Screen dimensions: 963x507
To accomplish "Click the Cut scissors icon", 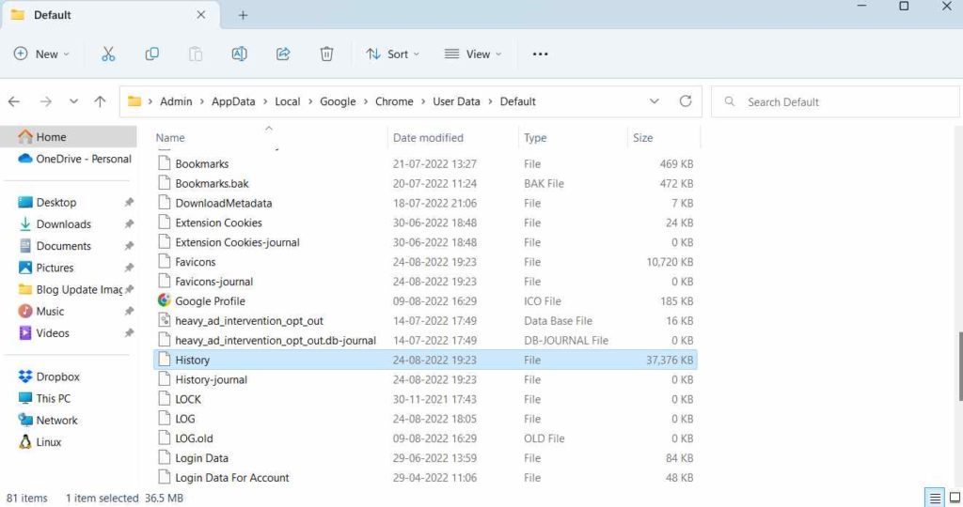I will click(108, 54).
